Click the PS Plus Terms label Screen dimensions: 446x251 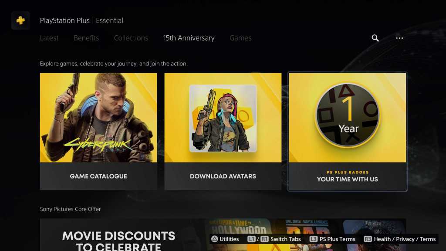(338, 239)
